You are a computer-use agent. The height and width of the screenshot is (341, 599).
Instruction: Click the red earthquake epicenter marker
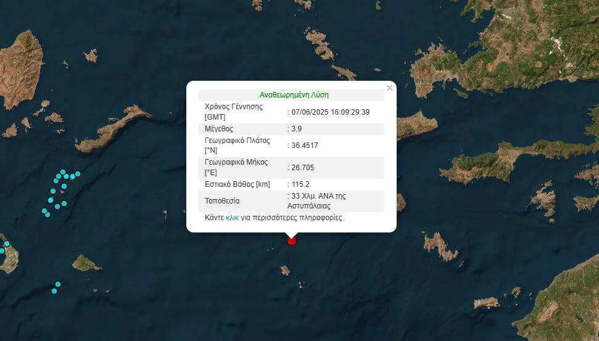point(292,240)
